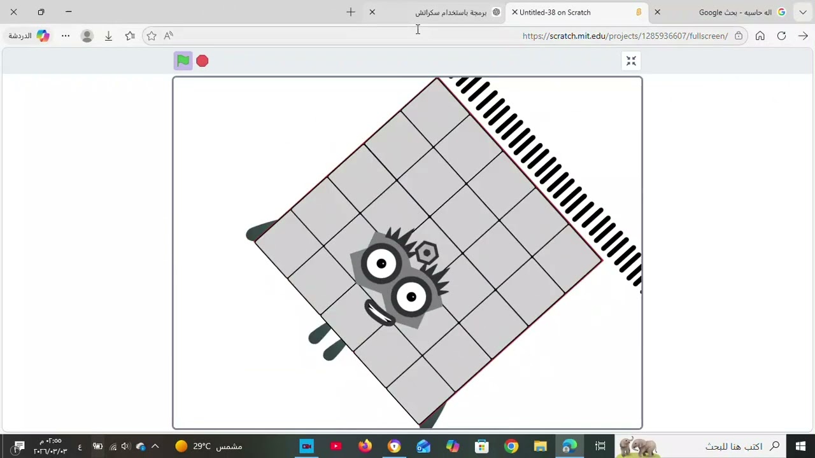Open the browser profile avatar
This screenshot has height=458, width=815.
click(x=87, y=36)
